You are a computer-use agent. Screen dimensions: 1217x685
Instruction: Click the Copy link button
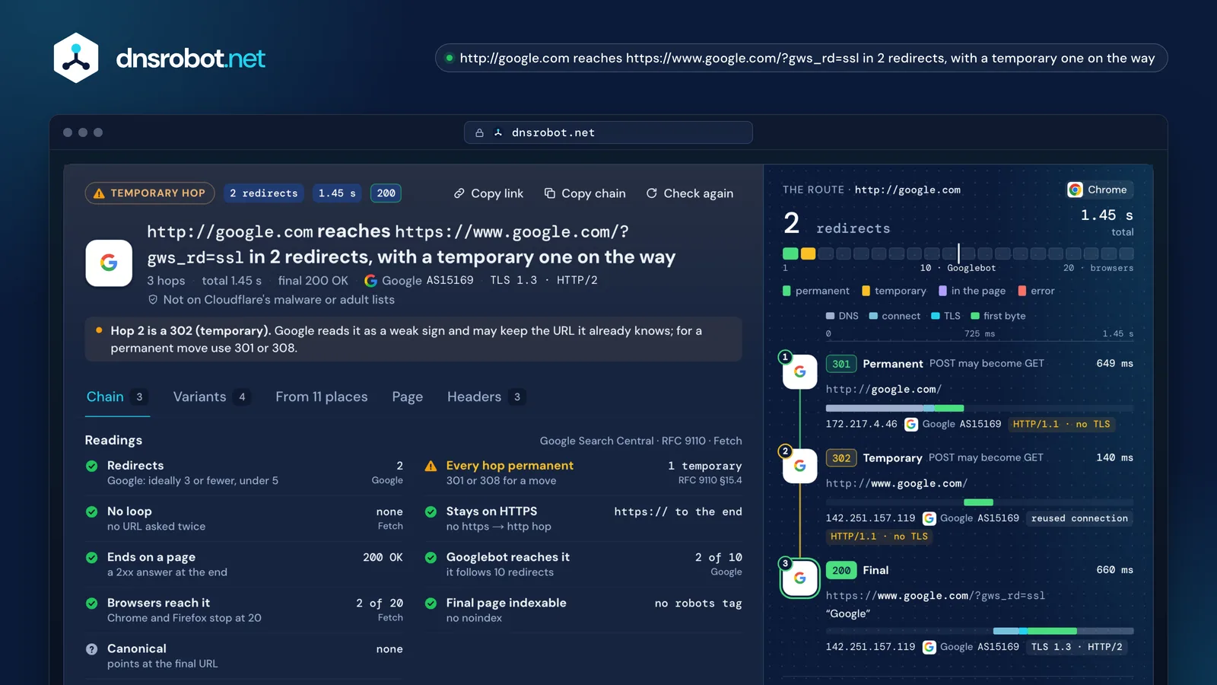[x=488, y=193]
